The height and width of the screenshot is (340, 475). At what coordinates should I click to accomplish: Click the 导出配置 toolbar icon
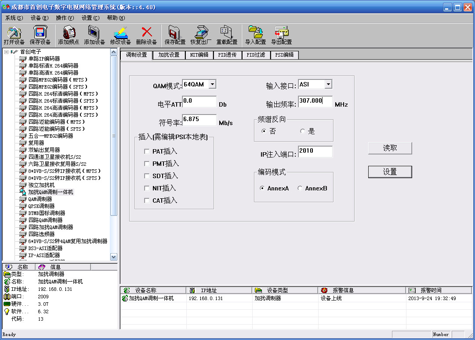pyautogui.click(x=282, y=32)
